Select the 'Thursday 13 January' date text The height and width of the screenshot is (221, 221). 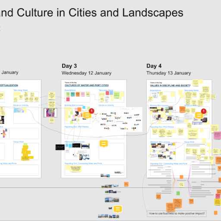click(x=169, y=73)
